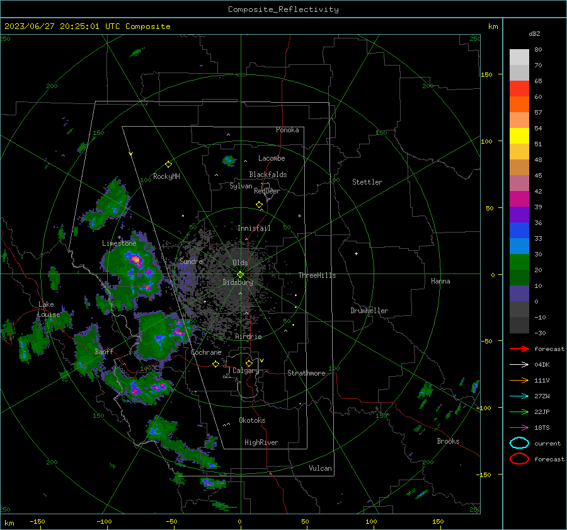The width and height of the screenshot is (567, 530).
Task: Click the cyan current ellipse icon
Action: [x=519, y=443]
